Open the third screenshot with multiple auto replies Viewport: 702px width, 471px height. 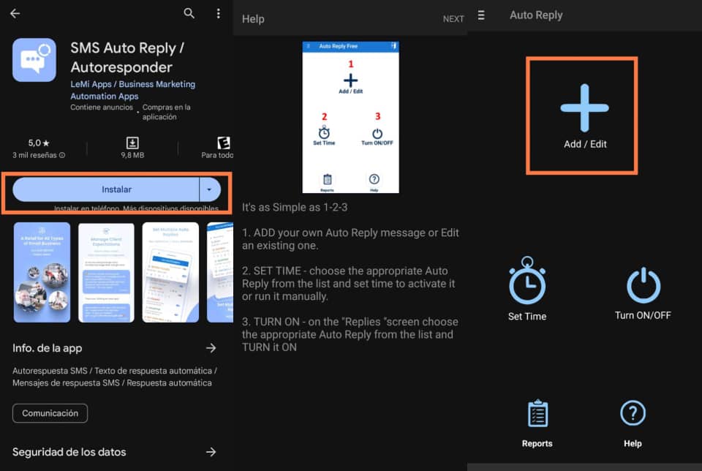pos(170,272)
